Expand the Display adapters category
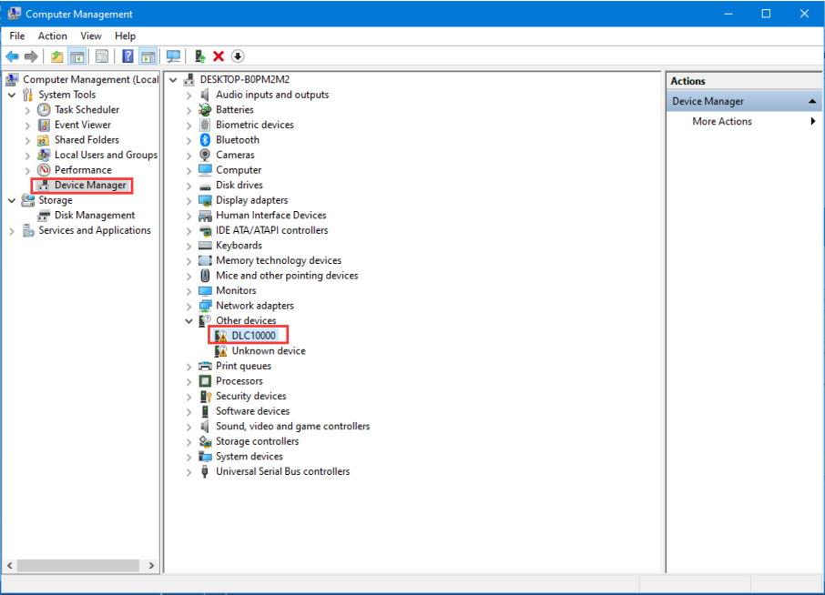 (188, 201)
